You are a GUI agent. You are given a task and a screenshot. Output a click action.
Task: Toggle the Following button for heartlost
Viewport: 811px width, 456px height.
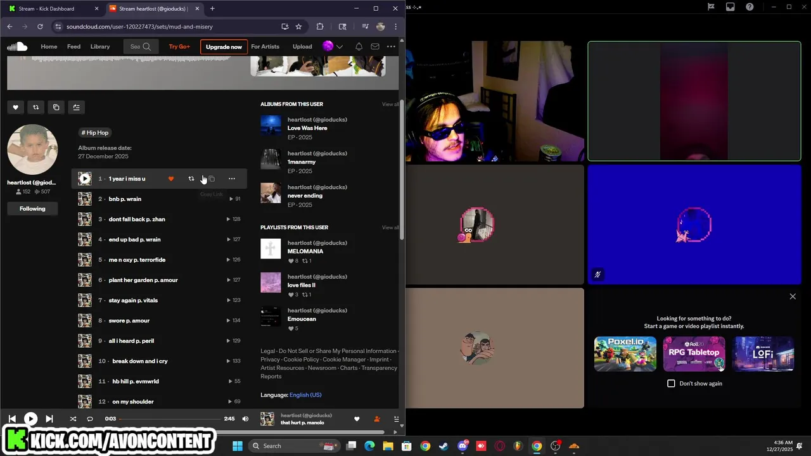pos(32,208)
